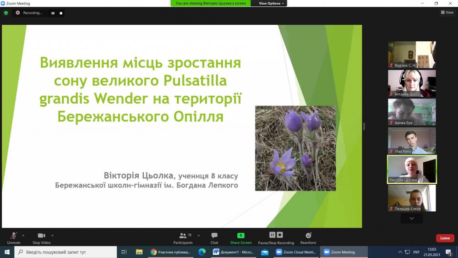Unmute the microphone

pos(14,236)
